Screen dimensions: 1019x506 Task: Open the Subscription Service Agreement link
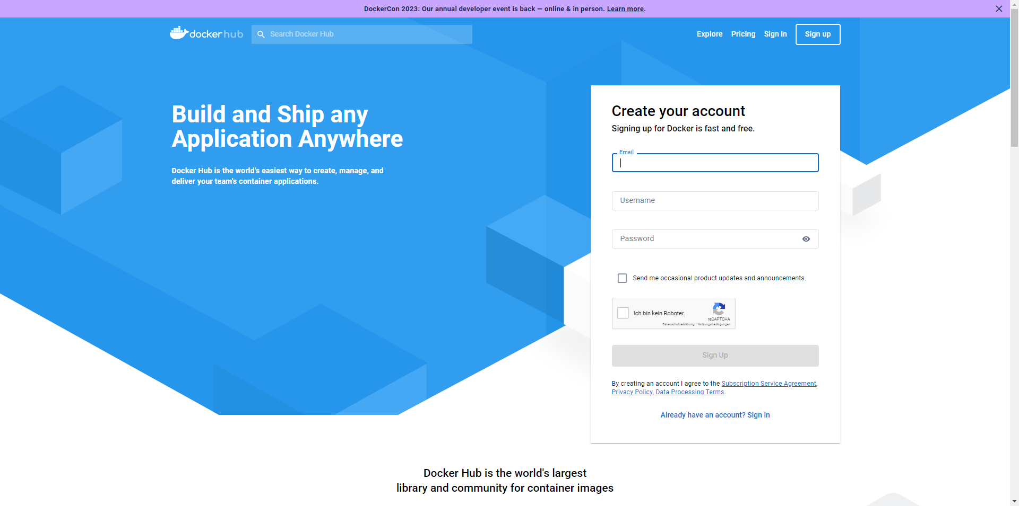pyautogui.click(x=768, y=384)
